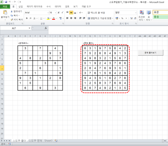Screen dimensions: 168x146
Task: Open the font size 16 dropdown
Action: [x=55, y=13]
